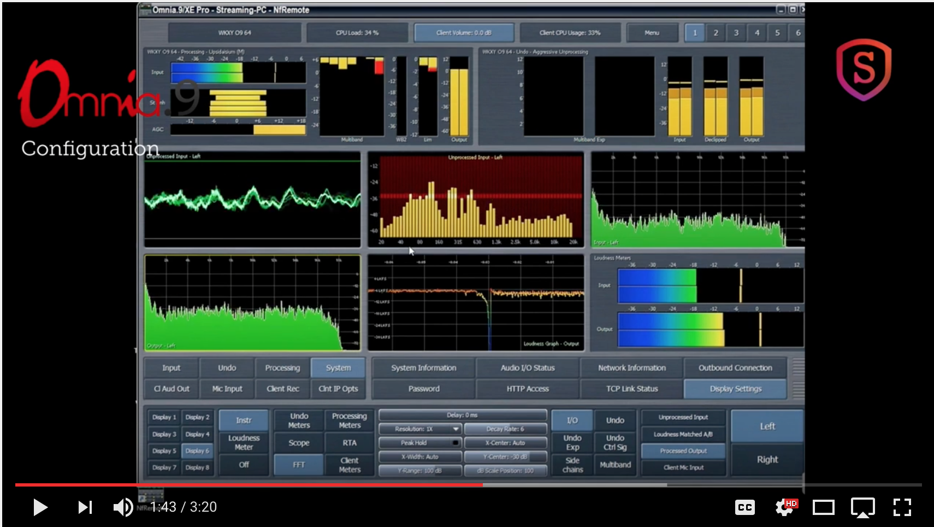Toggle Peak Hold on
Viewport: 934px width, 527px height.
coord(419,443)
